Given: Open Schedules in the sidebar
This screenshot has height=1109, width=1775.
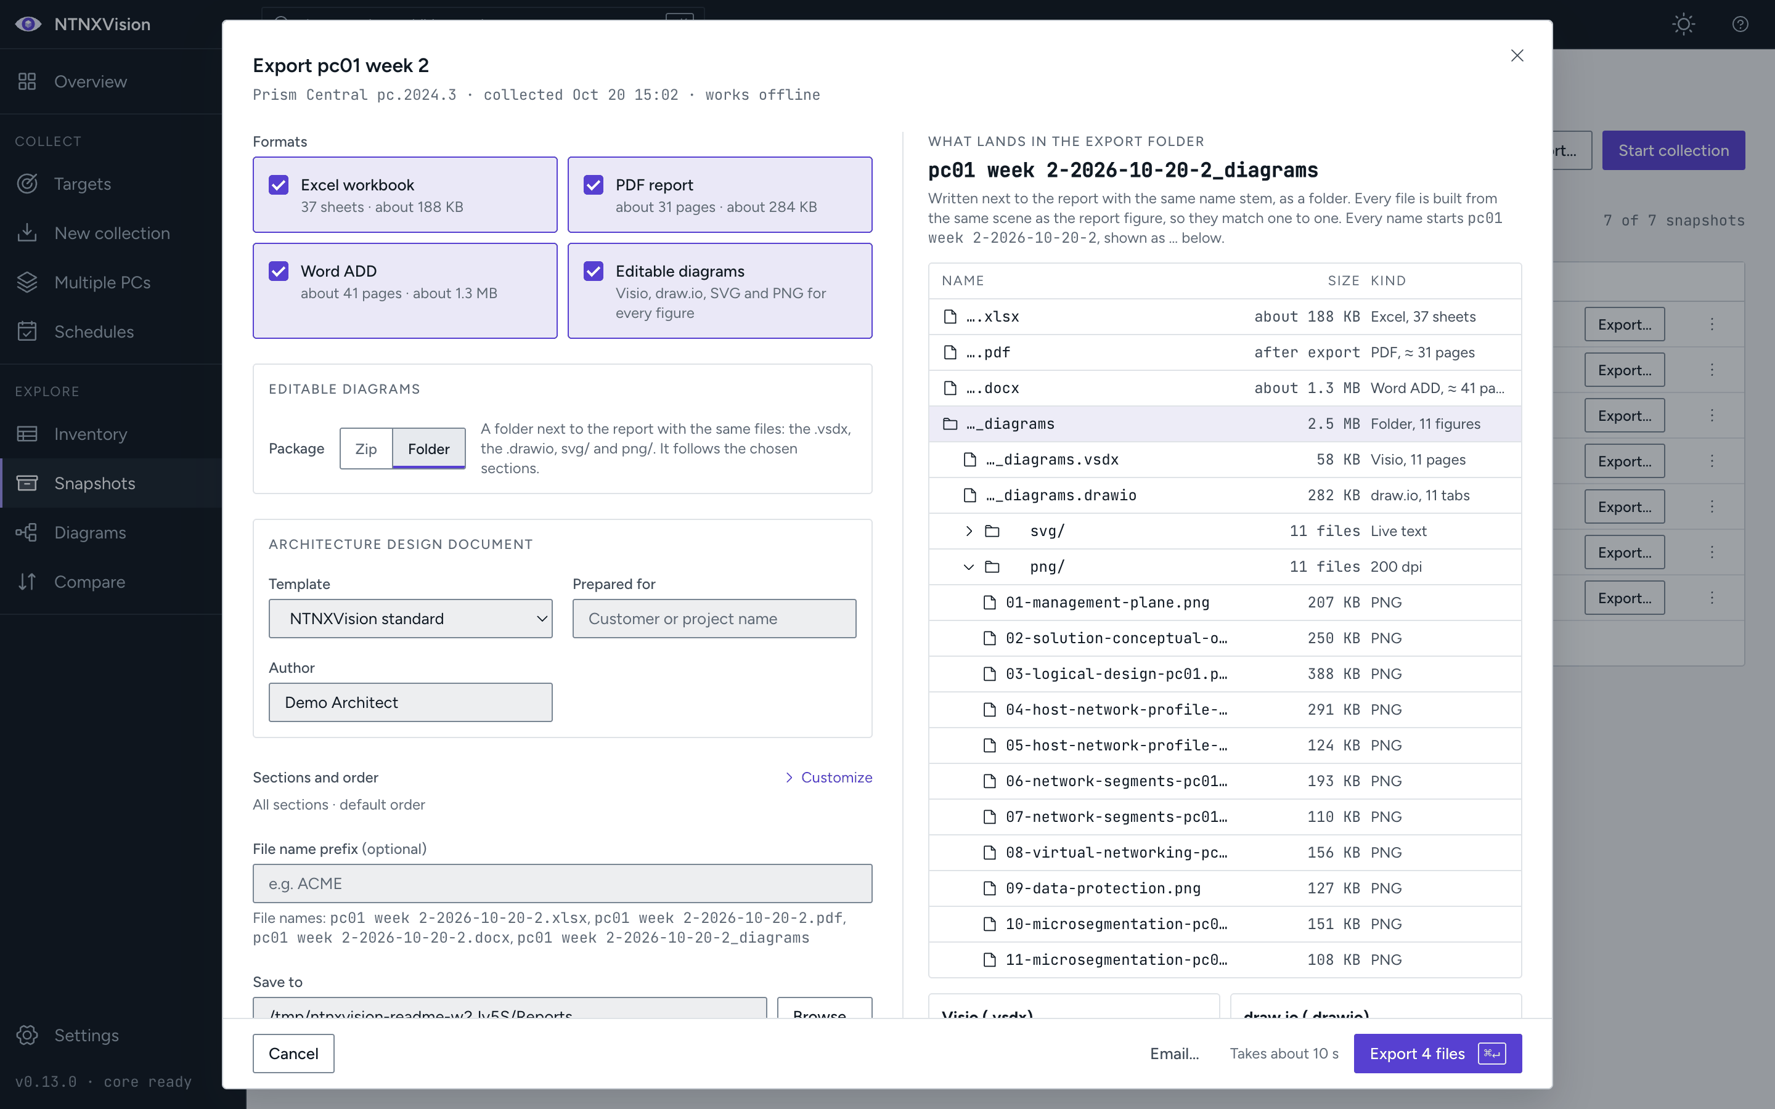Looking at the screenshot, I should pos(111,331).
